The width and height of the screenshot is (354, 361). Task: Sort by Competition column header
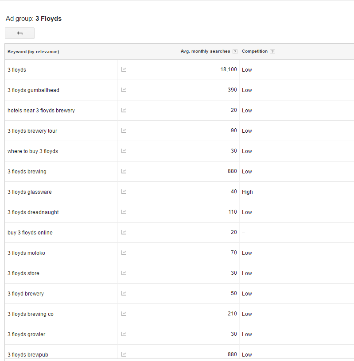[255, 51]
